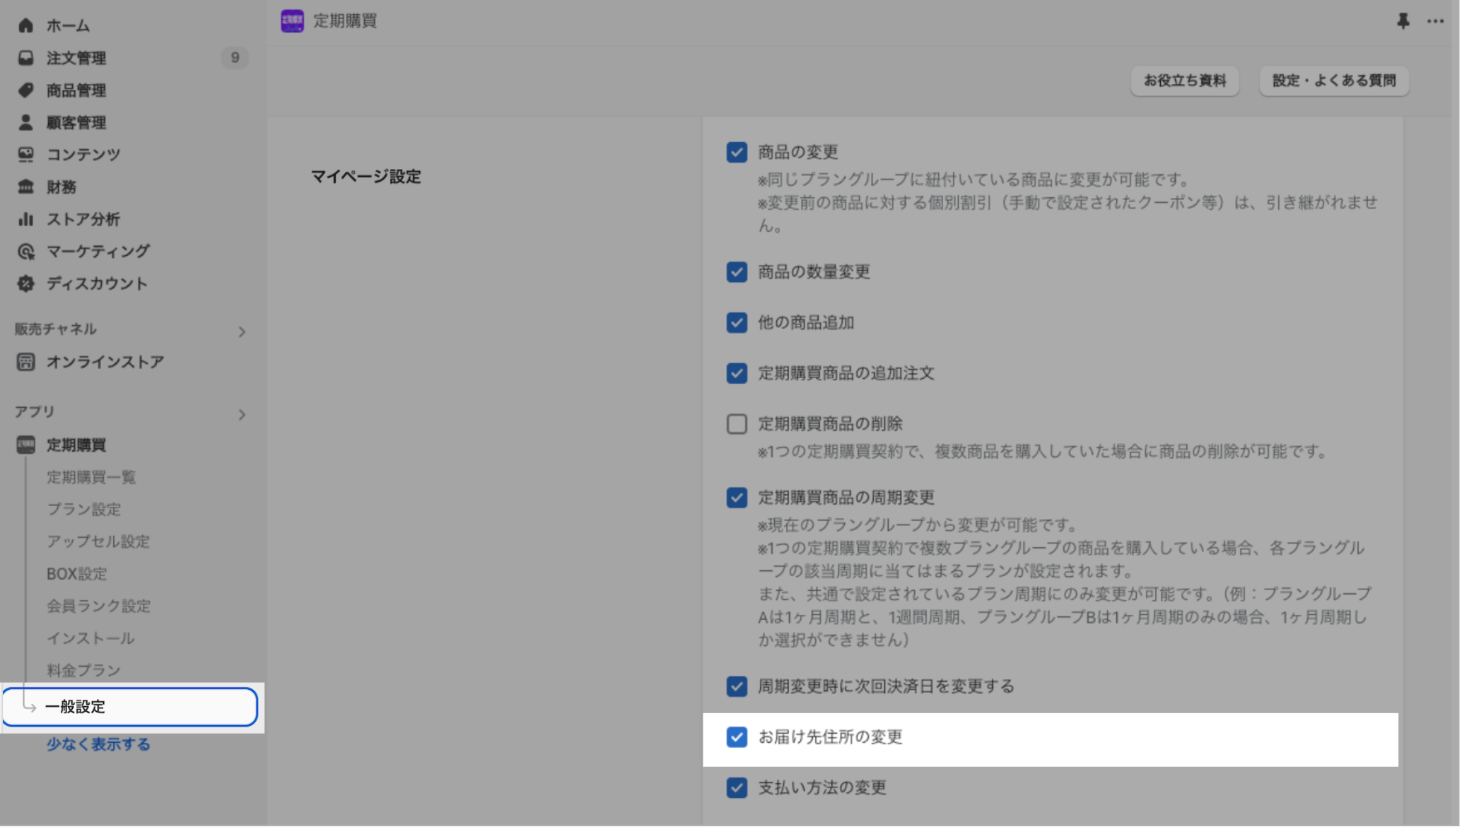Viewport: 1462px width, 827px height.
Task: Click the pin icon at top right
Action: pyautogui.click(x=1403, y=21)
